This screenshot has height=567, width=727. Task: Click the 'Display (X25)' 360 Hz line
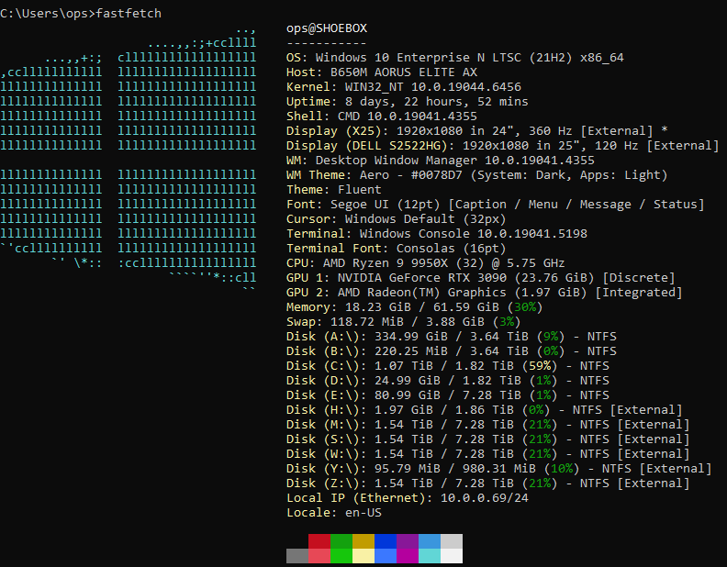pyautogui.click(x=477, y=131)
